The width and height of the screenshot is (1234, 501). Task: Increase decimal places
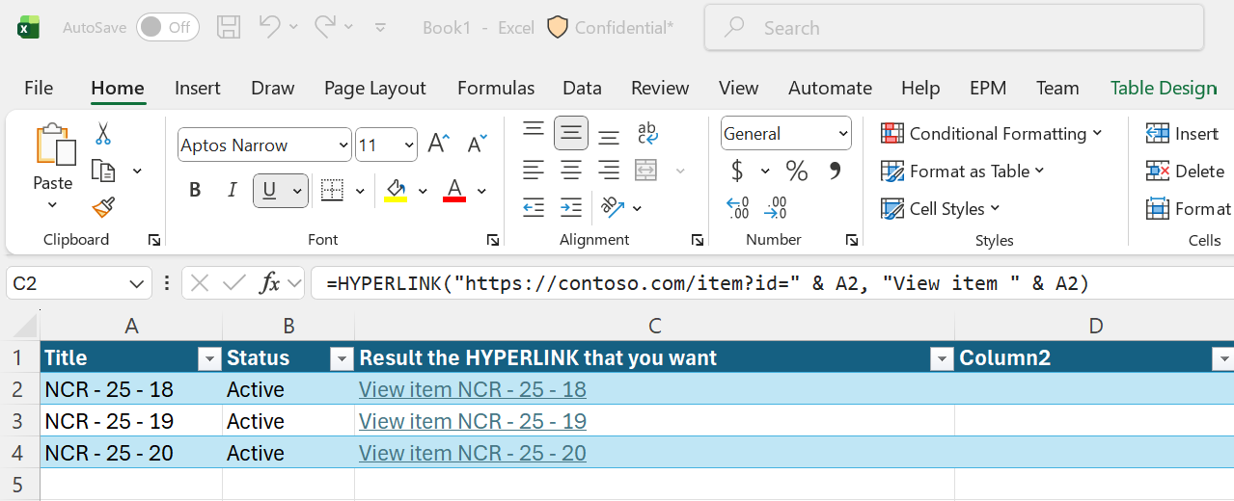coord(738,207)
